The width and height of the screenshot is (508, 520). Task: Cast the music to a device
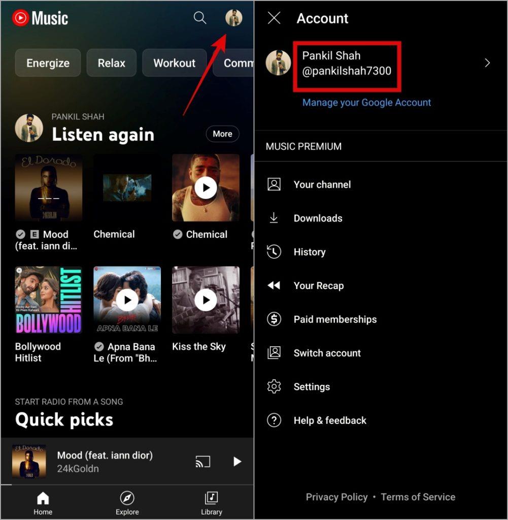[203, 462]
